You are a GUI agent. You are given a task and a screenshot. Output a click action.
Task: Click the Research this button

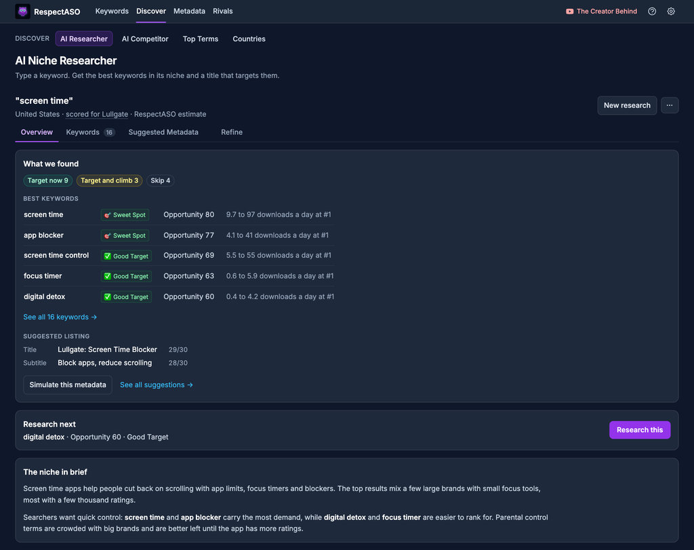click(x=640, y=430)
